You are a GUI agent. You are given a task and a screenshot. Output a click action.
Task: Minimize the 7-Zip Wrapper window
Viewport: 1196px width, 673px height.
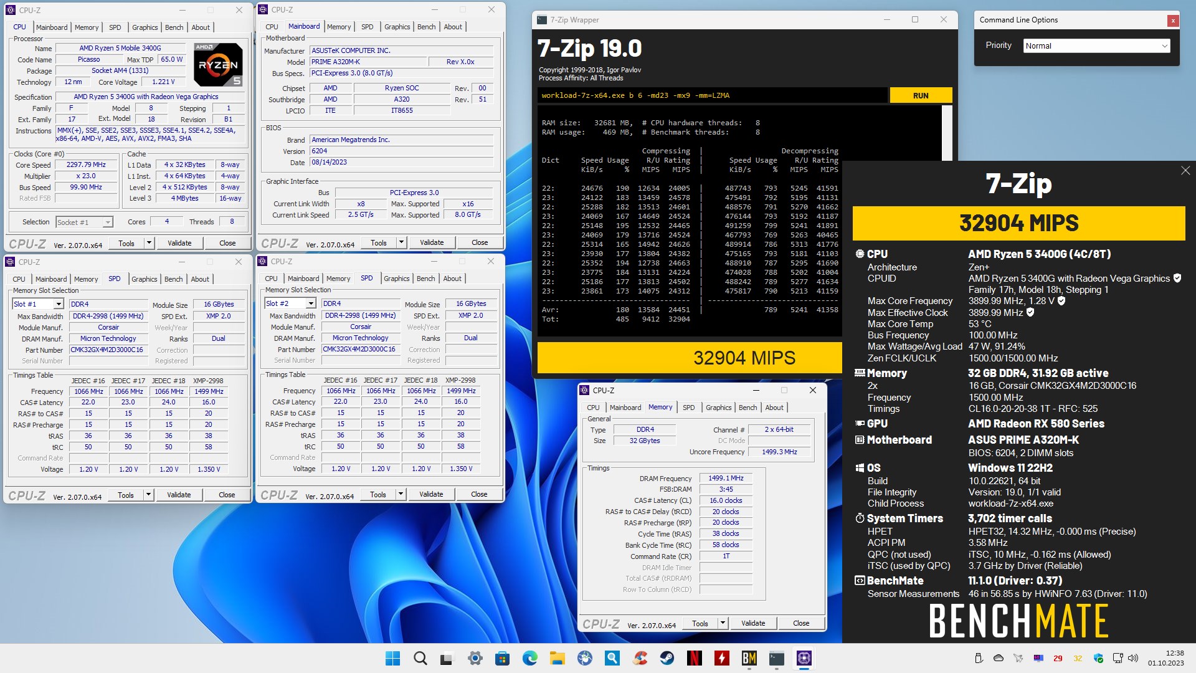click(x=886, y=20)
